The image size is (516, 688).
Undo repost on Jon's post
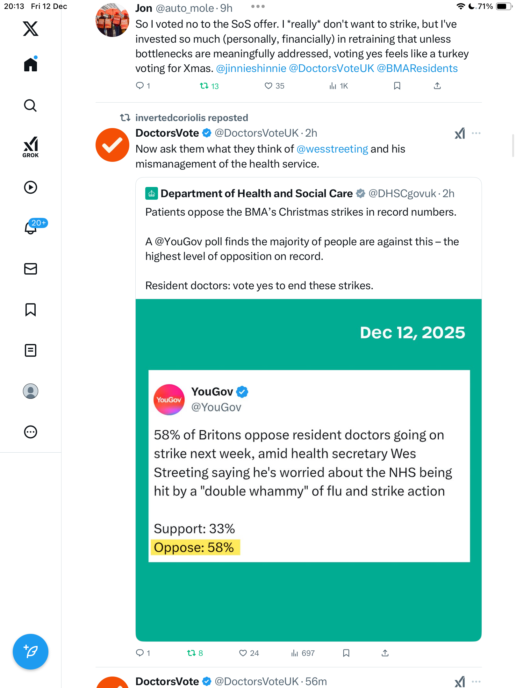(x=204, y=86)
